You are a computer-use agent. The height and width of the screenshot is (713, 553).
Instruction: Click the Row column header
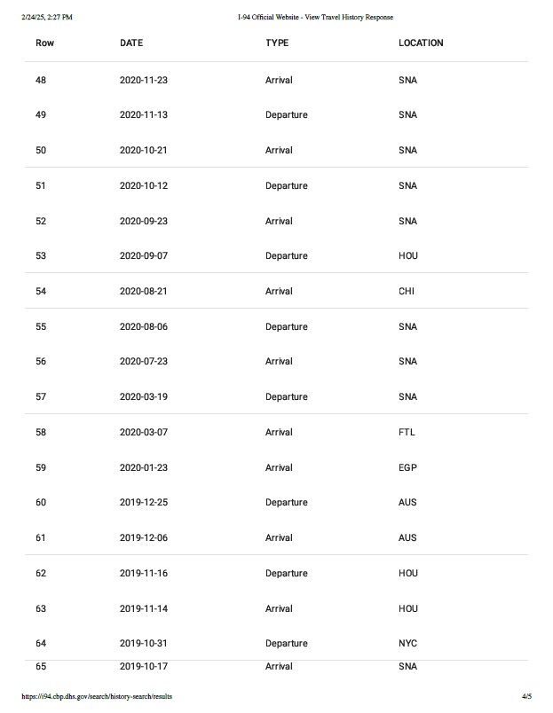[44, 43]
